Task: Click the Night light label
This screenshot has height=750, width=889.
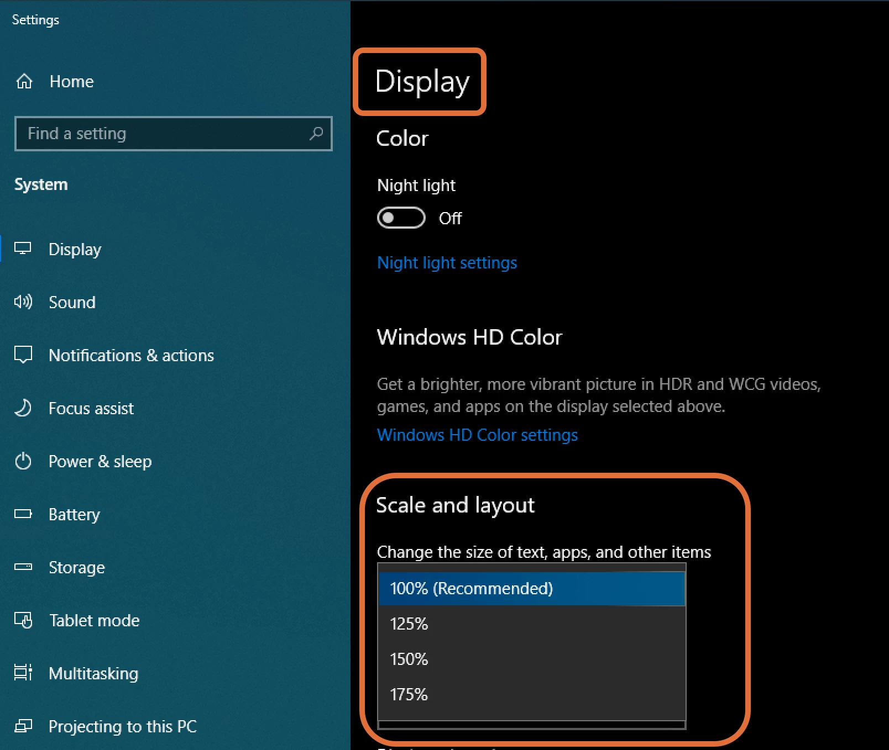Action: (x=416, y=186)
